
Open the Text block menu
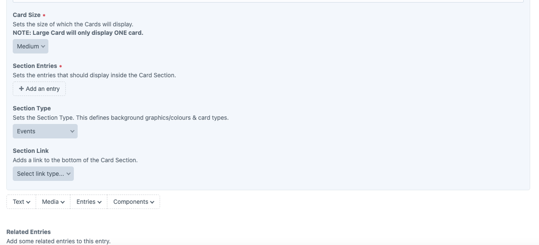tap(21, 202)
